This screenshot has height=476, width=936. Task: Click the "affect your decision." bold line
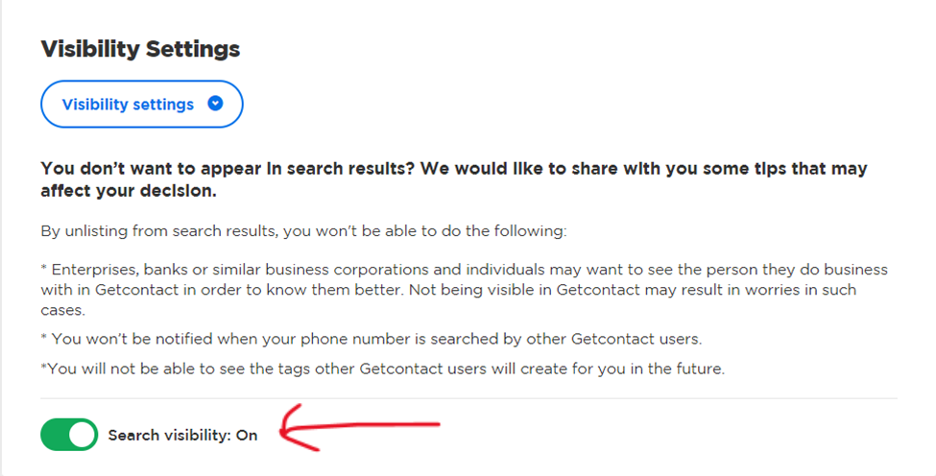[129, 191]
